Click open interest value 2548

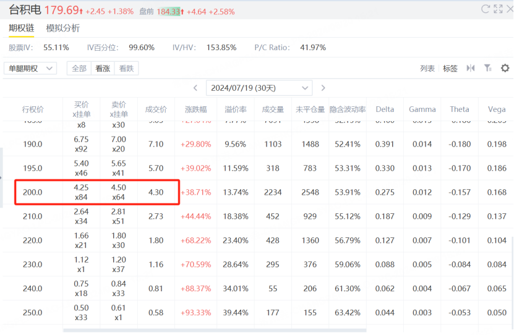point(310,192)
